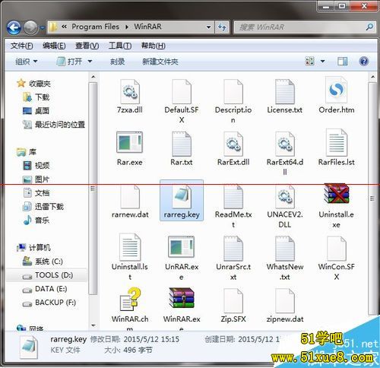
Task: Click the file list vertical scrollbar
Action: 372,198
